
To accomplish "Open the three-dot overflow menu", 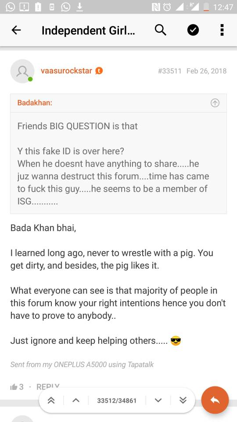I will coord(222,30).
